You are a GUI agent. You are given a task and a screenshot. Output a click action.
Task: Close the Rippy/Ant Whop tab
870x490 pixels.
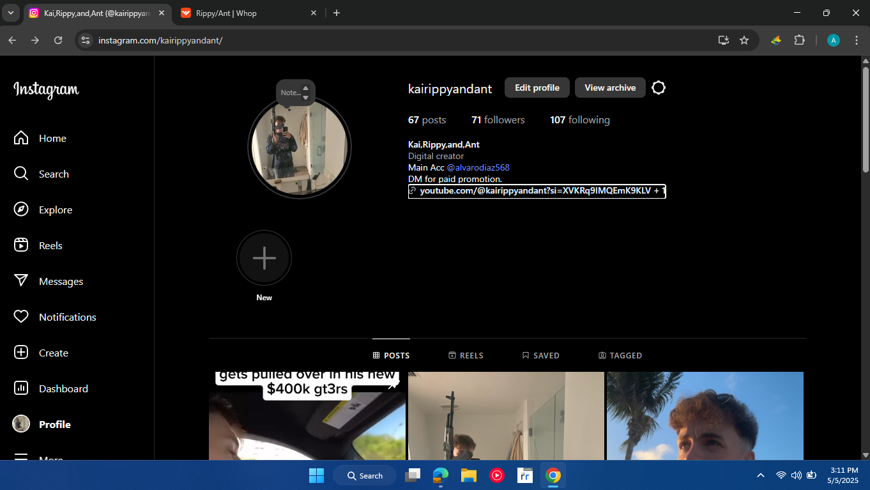[x=313, y=13]
